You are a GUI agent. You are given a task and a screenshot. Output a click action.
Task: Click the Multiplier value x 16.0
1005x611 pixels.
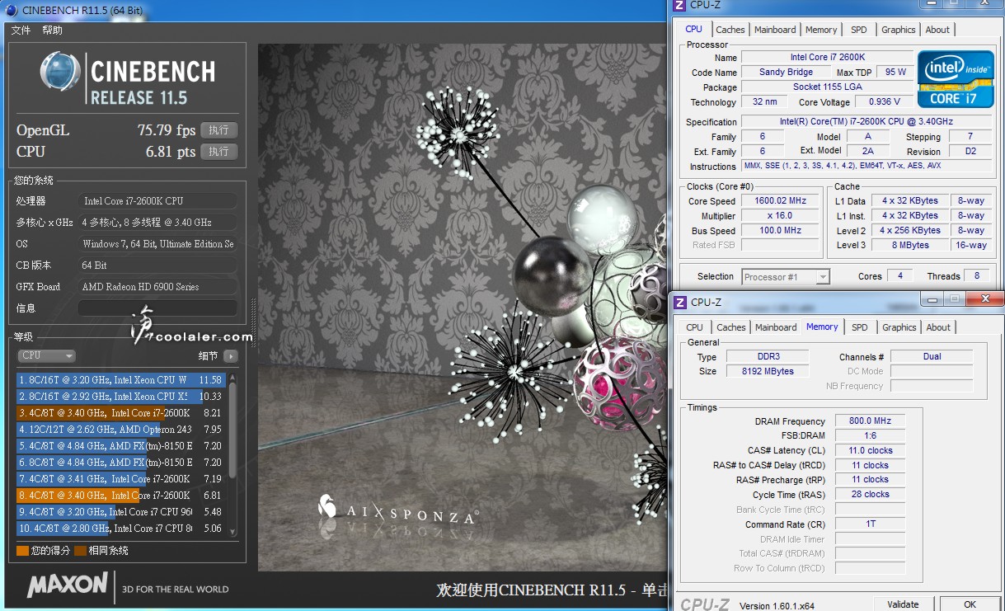click(x=780, y=215)
